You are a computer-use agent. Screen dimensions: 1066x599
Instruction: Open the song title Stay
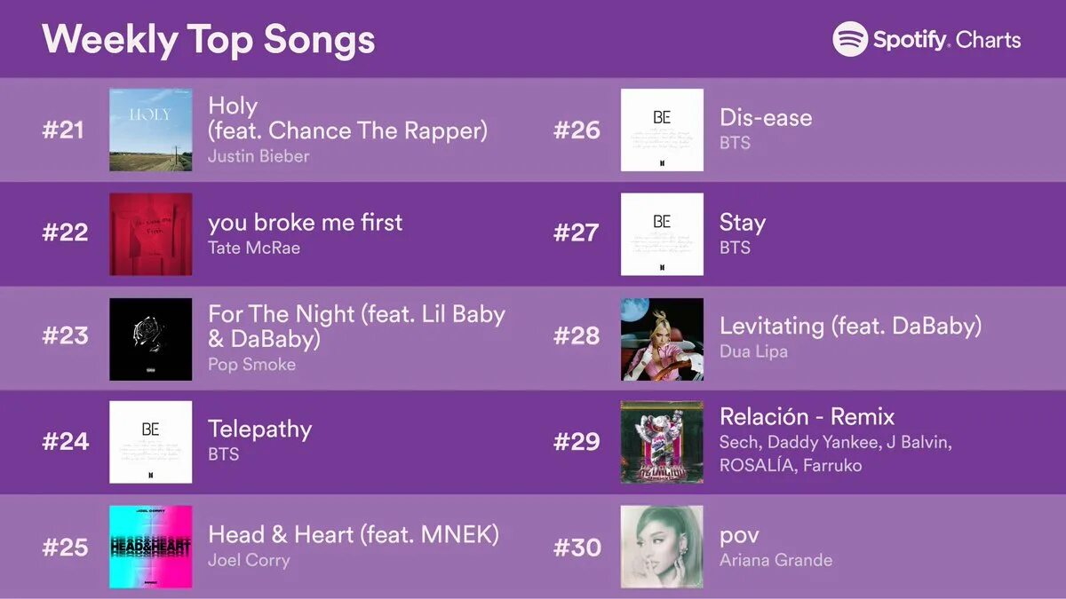coord(742,222)
